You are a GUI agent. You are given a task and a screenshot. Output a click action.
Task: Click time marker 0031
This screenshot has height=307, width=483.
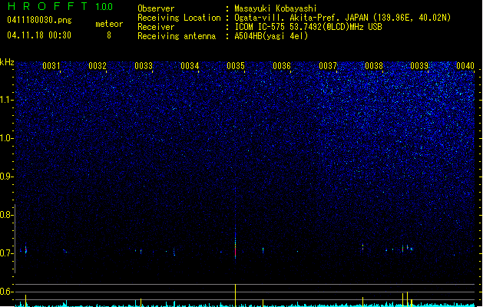pos(51,65)
